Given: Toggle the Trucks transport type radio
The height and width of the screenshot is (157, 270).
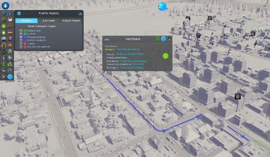Looking at the screenshot, I should point(21,44).
